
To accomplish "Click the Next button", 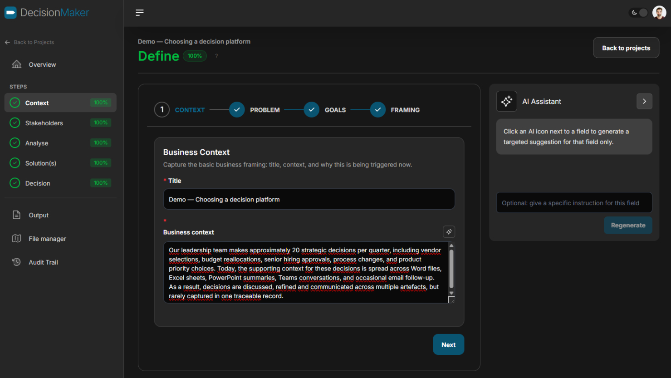I will point(448,344).
